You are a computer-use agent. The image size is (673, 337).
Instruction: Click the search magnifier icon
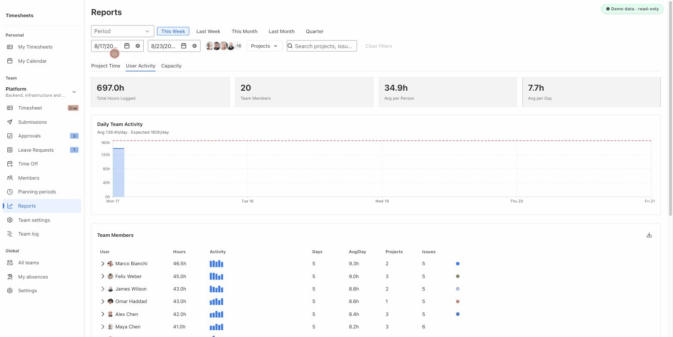(290, 46)
